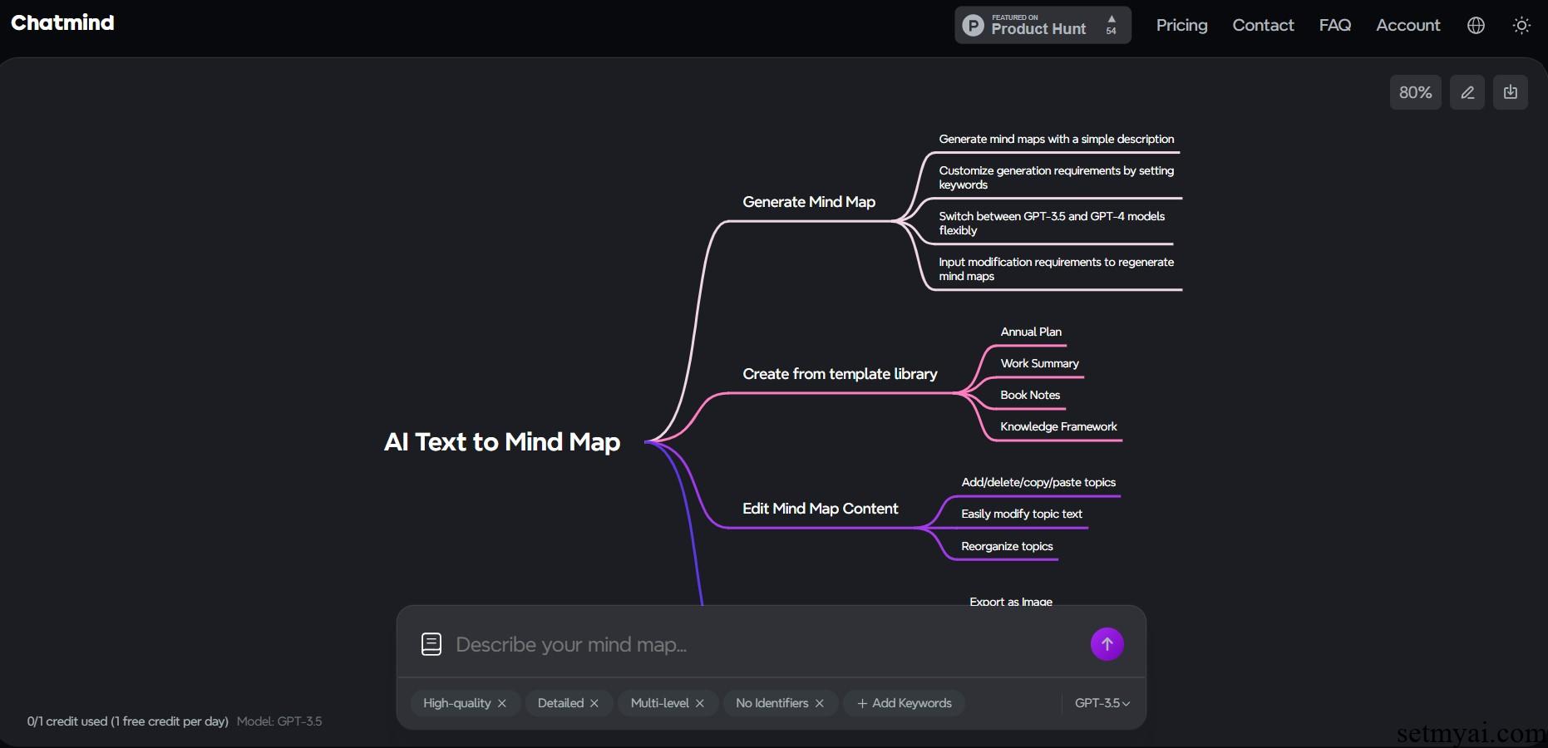1548x748 pixels.
Task: Click the export download icon
Action: pyautogui.click(x=1511, y=92)
